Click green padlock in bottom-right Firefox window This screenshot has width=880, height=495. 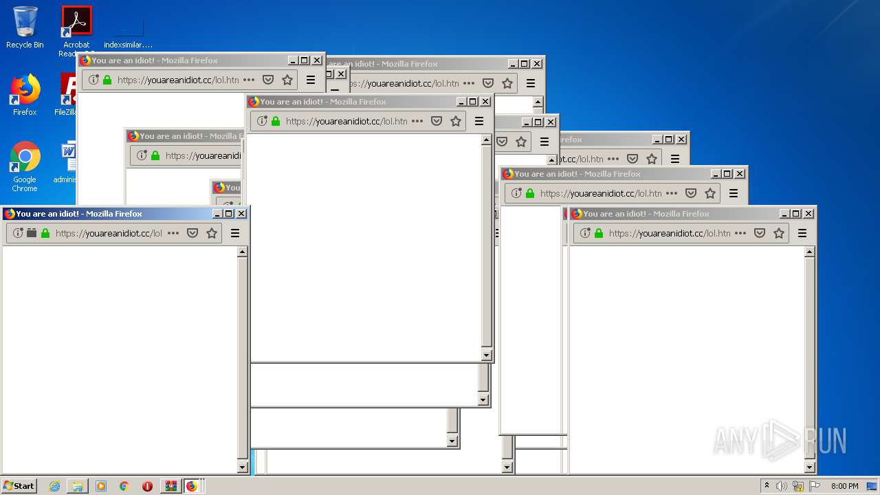tap(599, 233)
